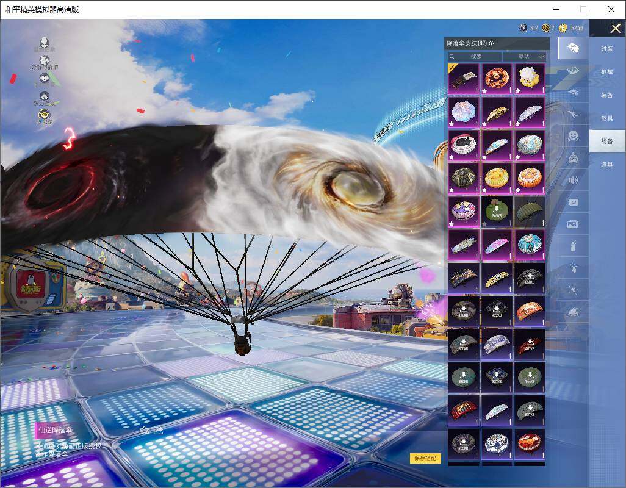Click the 仙逆降落伞 skin name label
This screenshot has width=626, height=488.
[55, 430]
